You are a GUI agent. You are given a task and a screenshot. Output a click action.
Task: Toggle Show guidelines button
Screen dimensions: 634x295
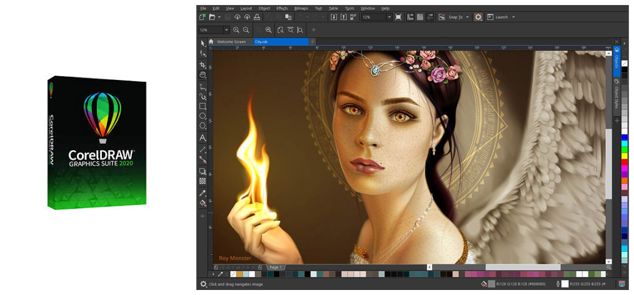coord(430,17)
